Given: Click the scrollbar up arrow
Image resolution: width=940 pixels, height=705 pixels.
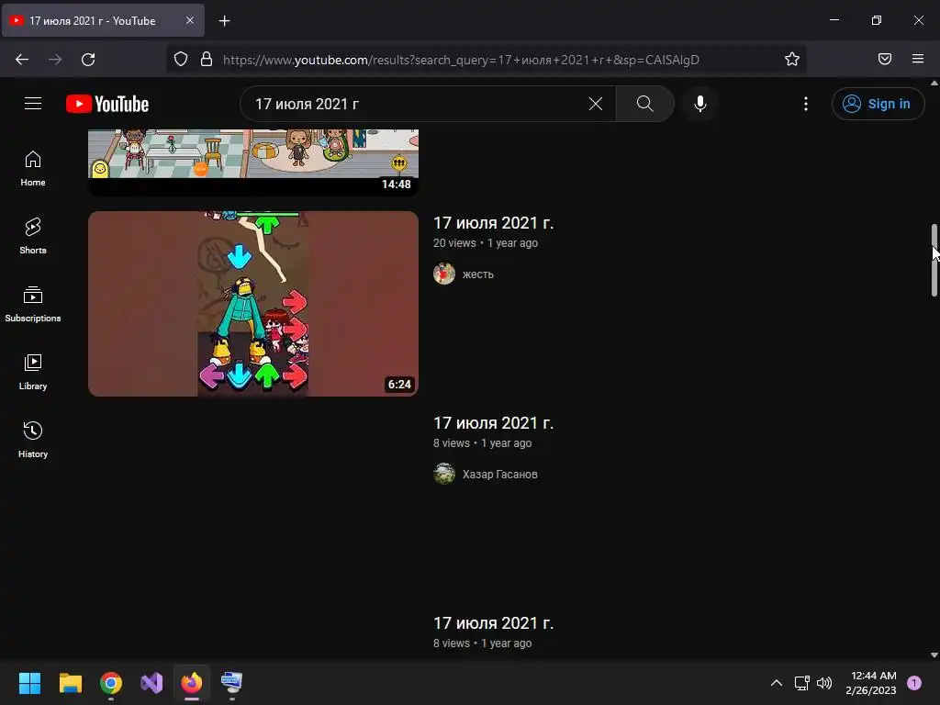Looking at the screenshot, I should [x=934, y=84].
